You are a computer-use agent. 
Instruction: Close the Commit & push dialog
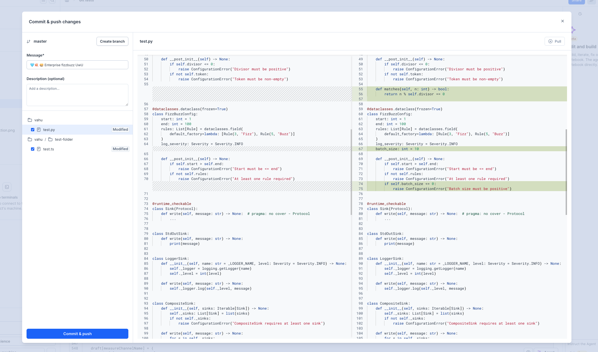(x=562, y=21)
